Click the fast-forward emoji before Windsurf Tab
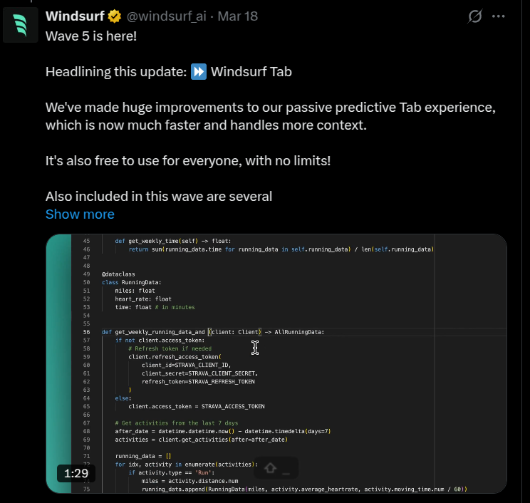 point(199,72)
